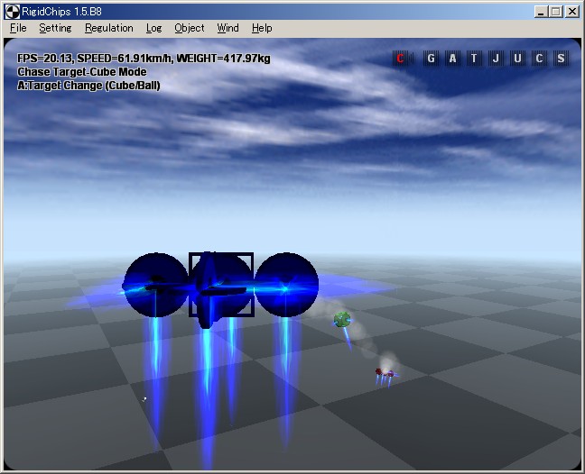
Task: Expand the Log menu
Action: [154, 28]
